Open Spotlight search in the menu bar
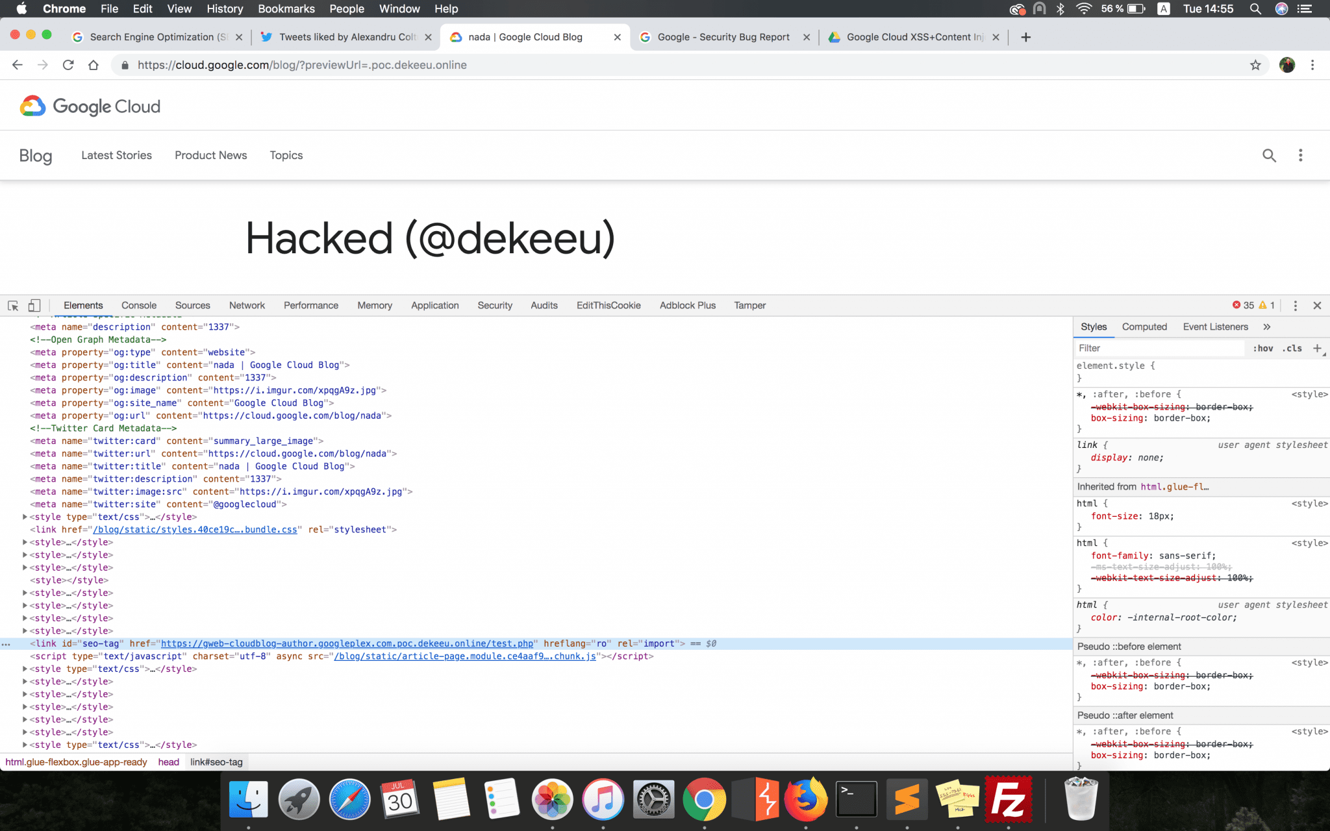The image size is (1330, 831). tap(1255, 8)
